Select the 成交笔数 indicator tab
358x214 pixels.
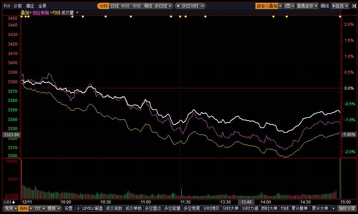pos(114,208)
